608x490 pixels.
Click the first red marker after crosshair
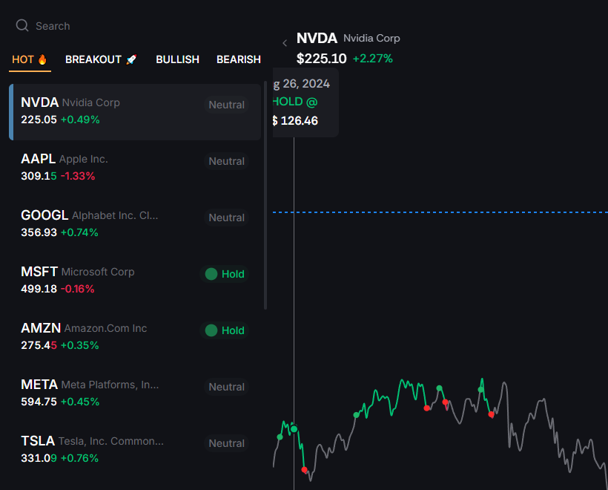[305, 470]
